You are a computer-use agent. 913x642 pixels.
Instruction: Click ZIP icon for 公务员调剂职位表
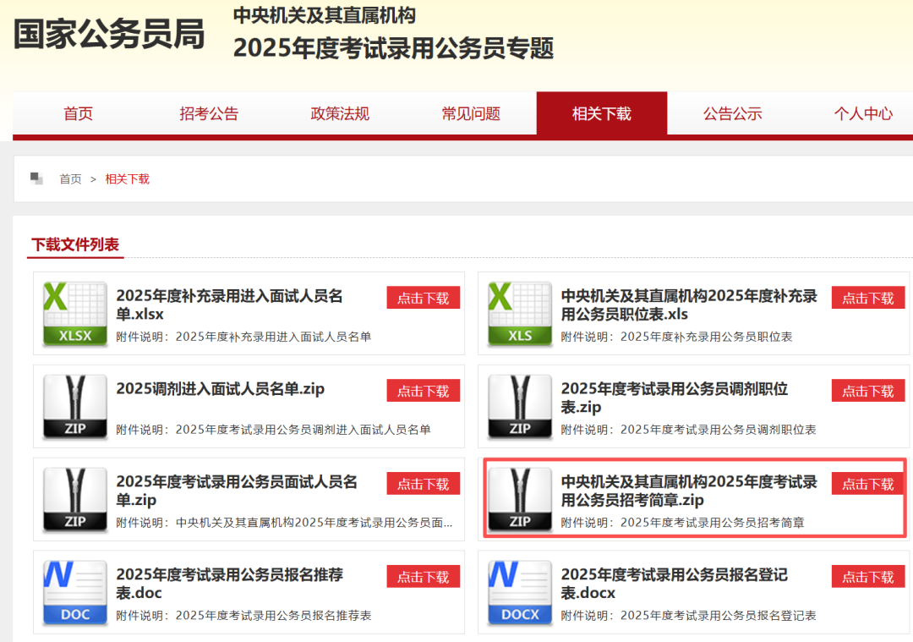click(520, 407)
